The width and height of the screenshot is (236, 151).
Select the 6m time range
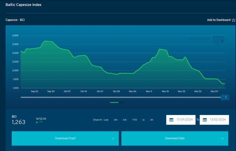click(125, 120)
